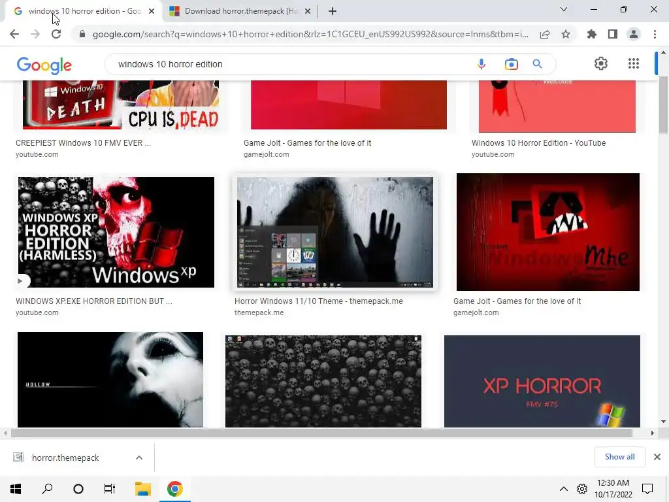
Task: Open the red Windows logo Game Jolt image
Action: (x=349, y=105)
